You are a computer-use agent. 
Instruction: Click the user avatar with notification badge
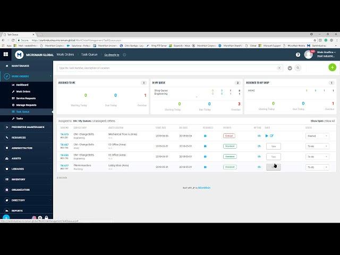coord(309,55)
